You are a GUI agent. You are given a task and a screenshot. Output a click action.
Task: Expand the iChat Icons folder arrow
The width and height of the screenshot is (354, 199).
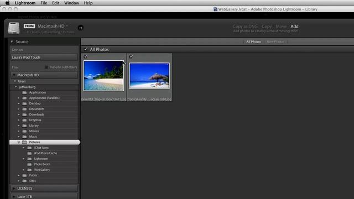point(24,148)
